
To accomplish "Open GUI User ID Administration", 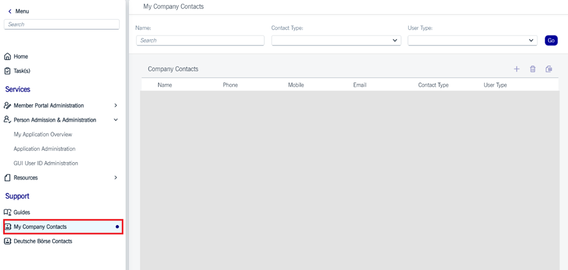I will pos(45,163).
